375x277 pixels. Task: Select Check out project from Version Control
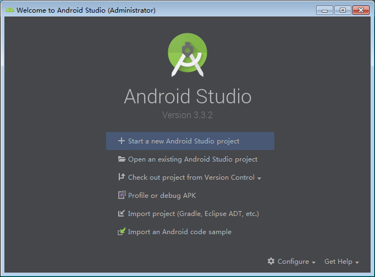coord(190,178)
